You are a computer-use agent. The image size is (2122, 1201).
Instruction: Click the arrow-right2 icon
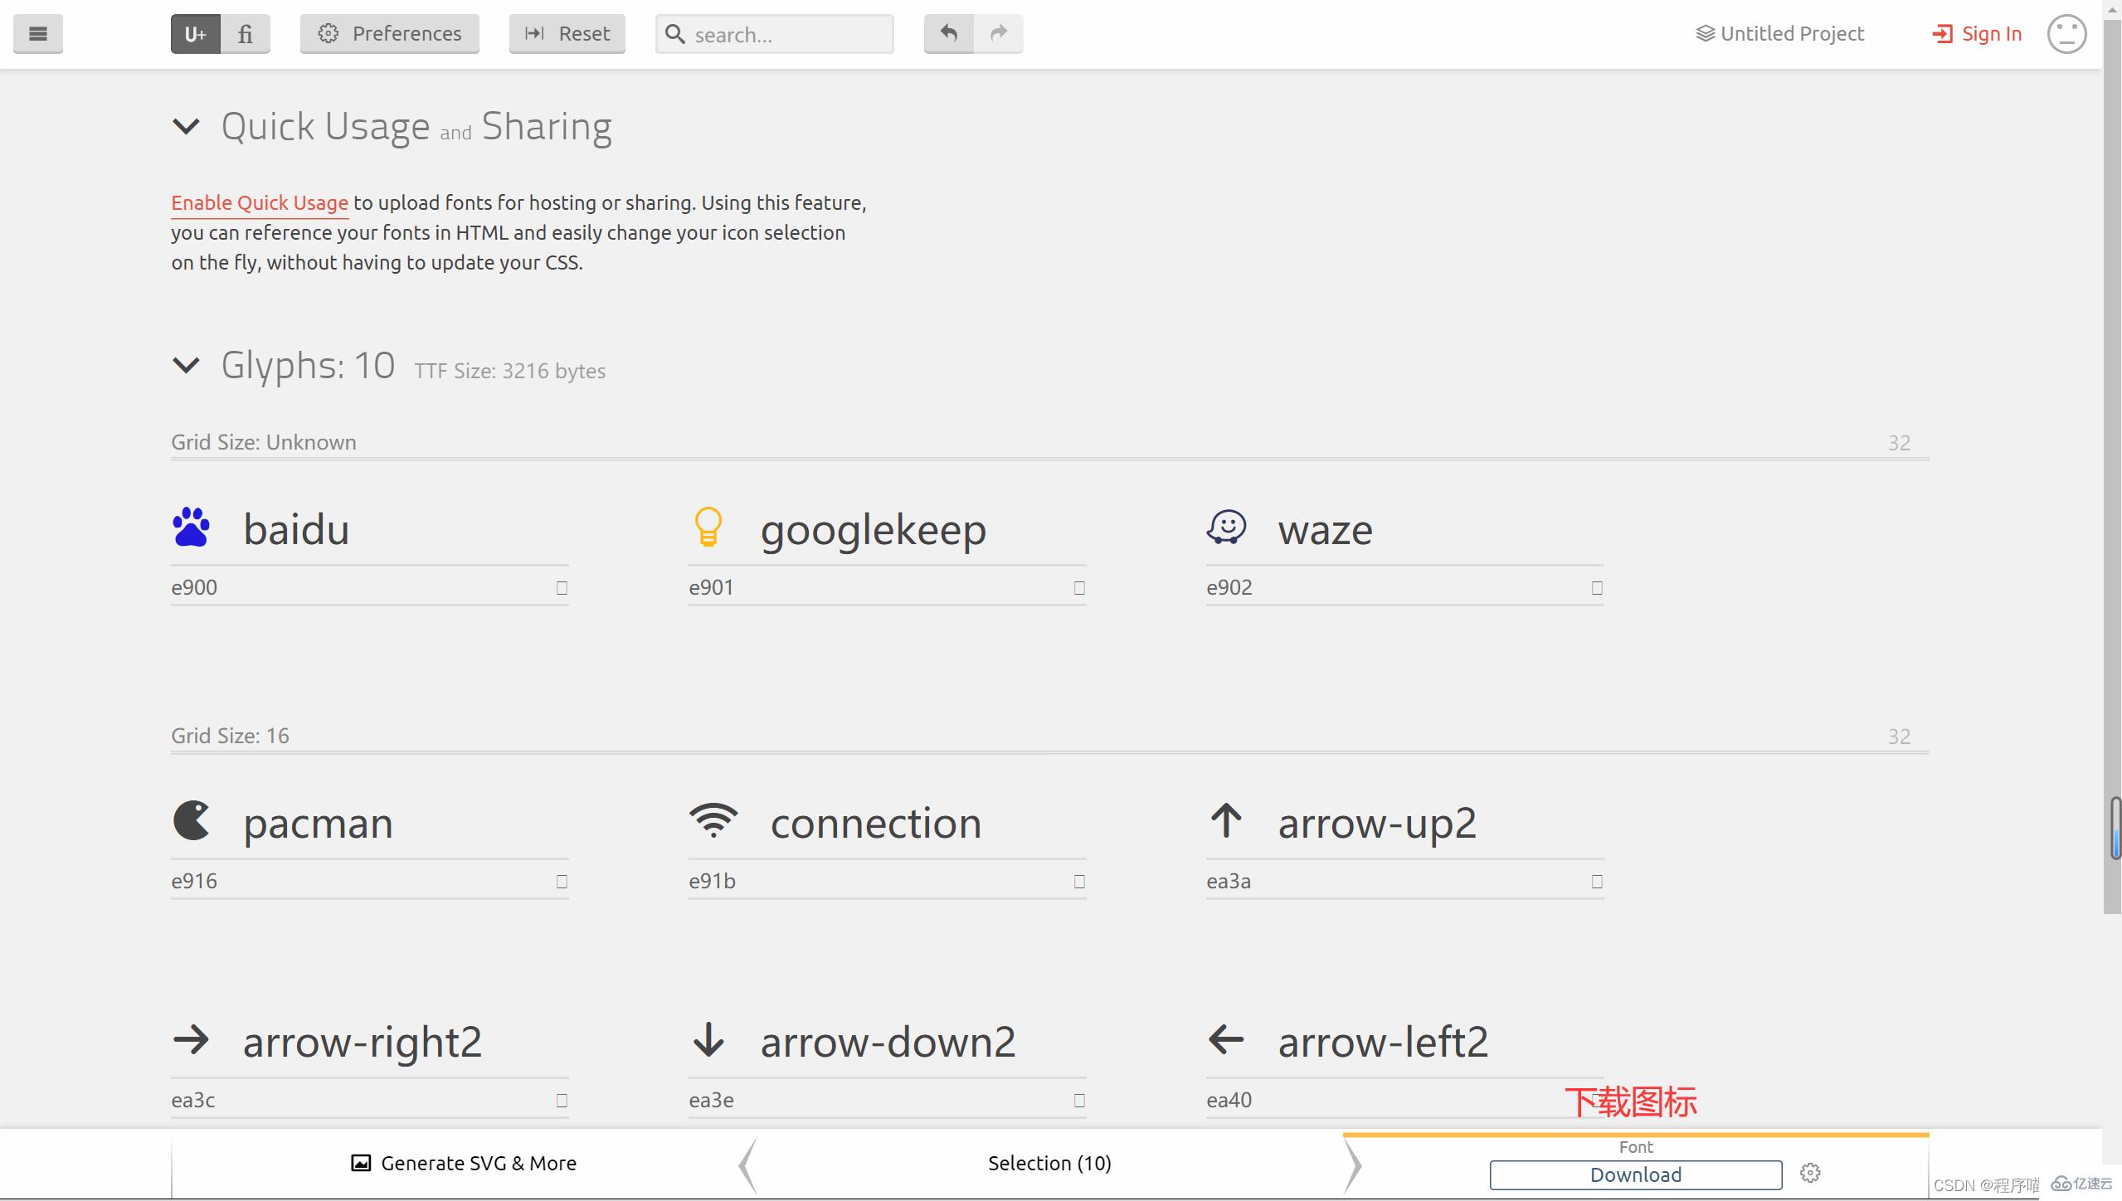point(192,1040)
